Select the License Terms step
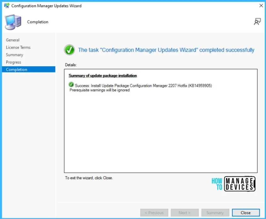This screenshot has width=266, height=219. pyautogui.click(x=18, y=47)
